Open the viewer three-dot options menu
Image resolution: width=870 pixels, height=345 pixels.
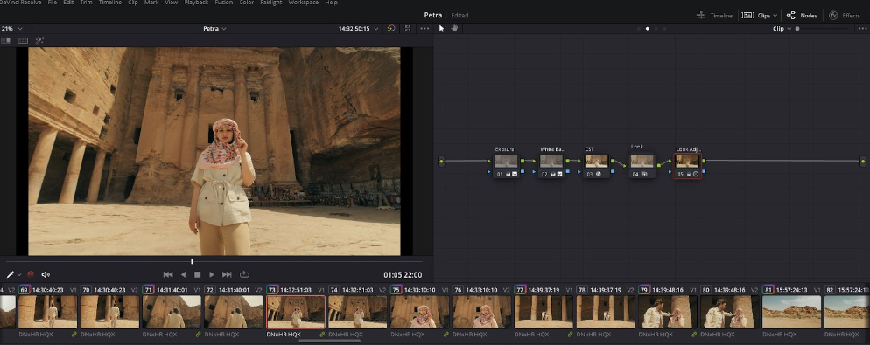point(424,28)
